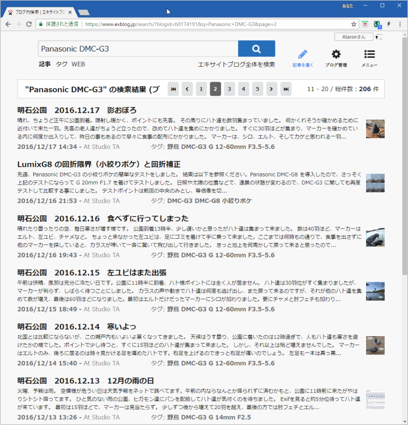The image size is (408, 425).
Task: Close the blog search browser tab
Action: 70,12
